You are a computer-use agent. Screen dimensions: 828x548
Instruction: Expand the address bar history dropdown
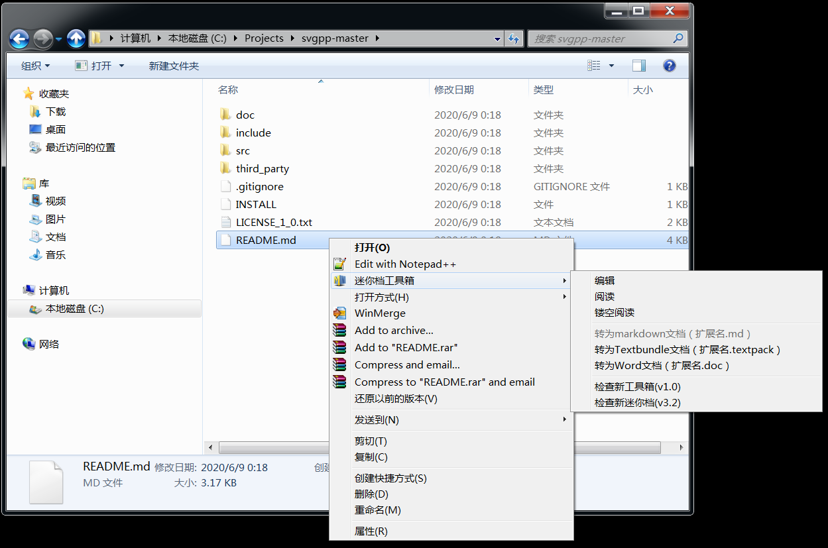point(498,39)
